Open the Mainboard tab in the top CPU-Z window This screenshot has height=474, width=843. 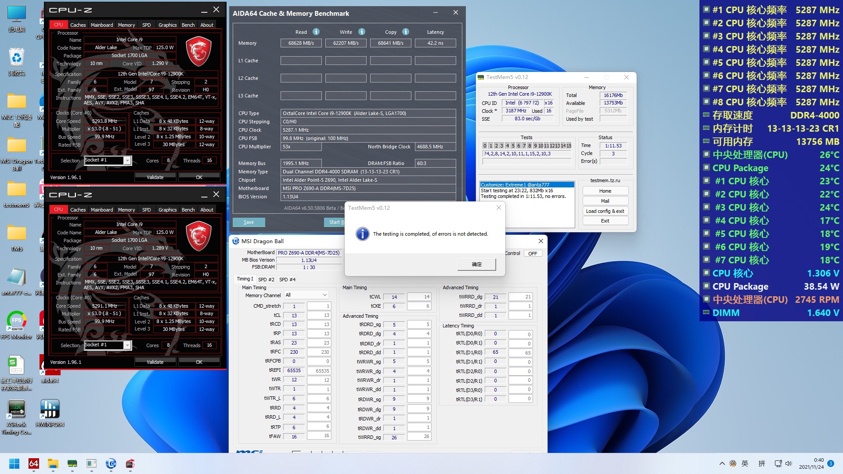pyautogui.click(x=102, y=25)
